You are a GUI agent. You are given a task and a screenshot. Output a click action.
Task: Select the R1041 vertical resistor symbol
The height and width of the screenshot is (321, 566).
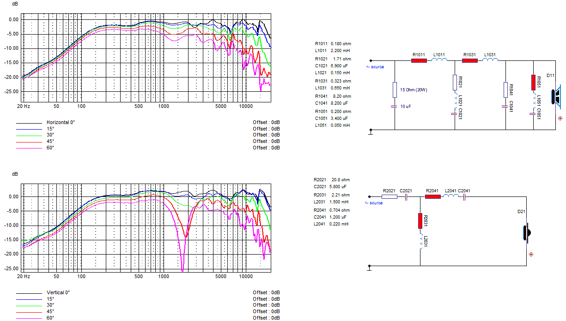[506, 90]
